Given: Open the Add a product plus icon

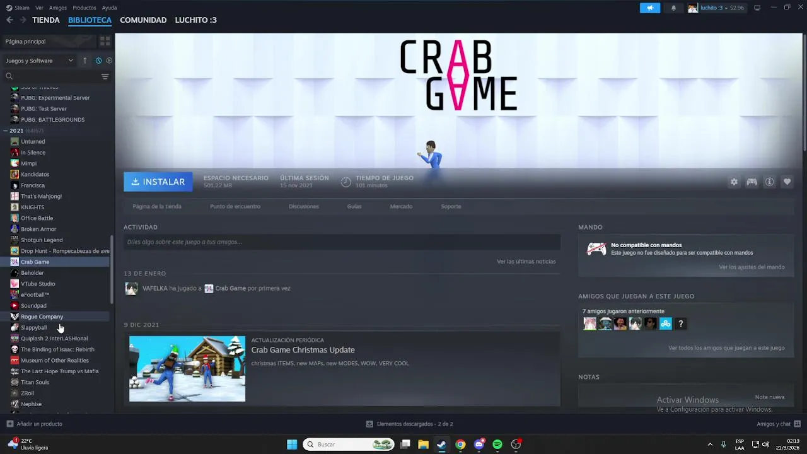Looking at the screenshot, I should tap(9, 424).
